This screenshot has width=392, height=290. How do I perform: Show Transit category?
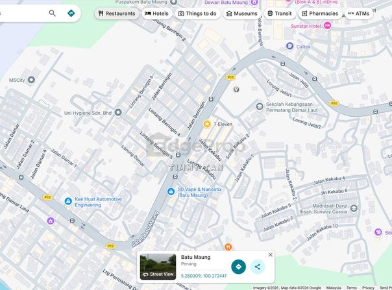pos(280,14)
